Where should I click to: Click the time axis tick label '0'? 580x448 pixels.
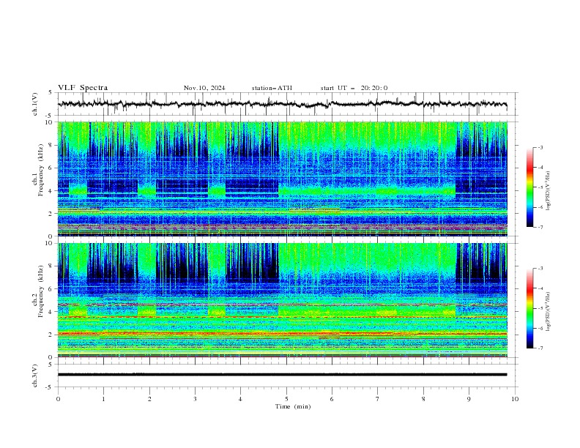(58, 399)
